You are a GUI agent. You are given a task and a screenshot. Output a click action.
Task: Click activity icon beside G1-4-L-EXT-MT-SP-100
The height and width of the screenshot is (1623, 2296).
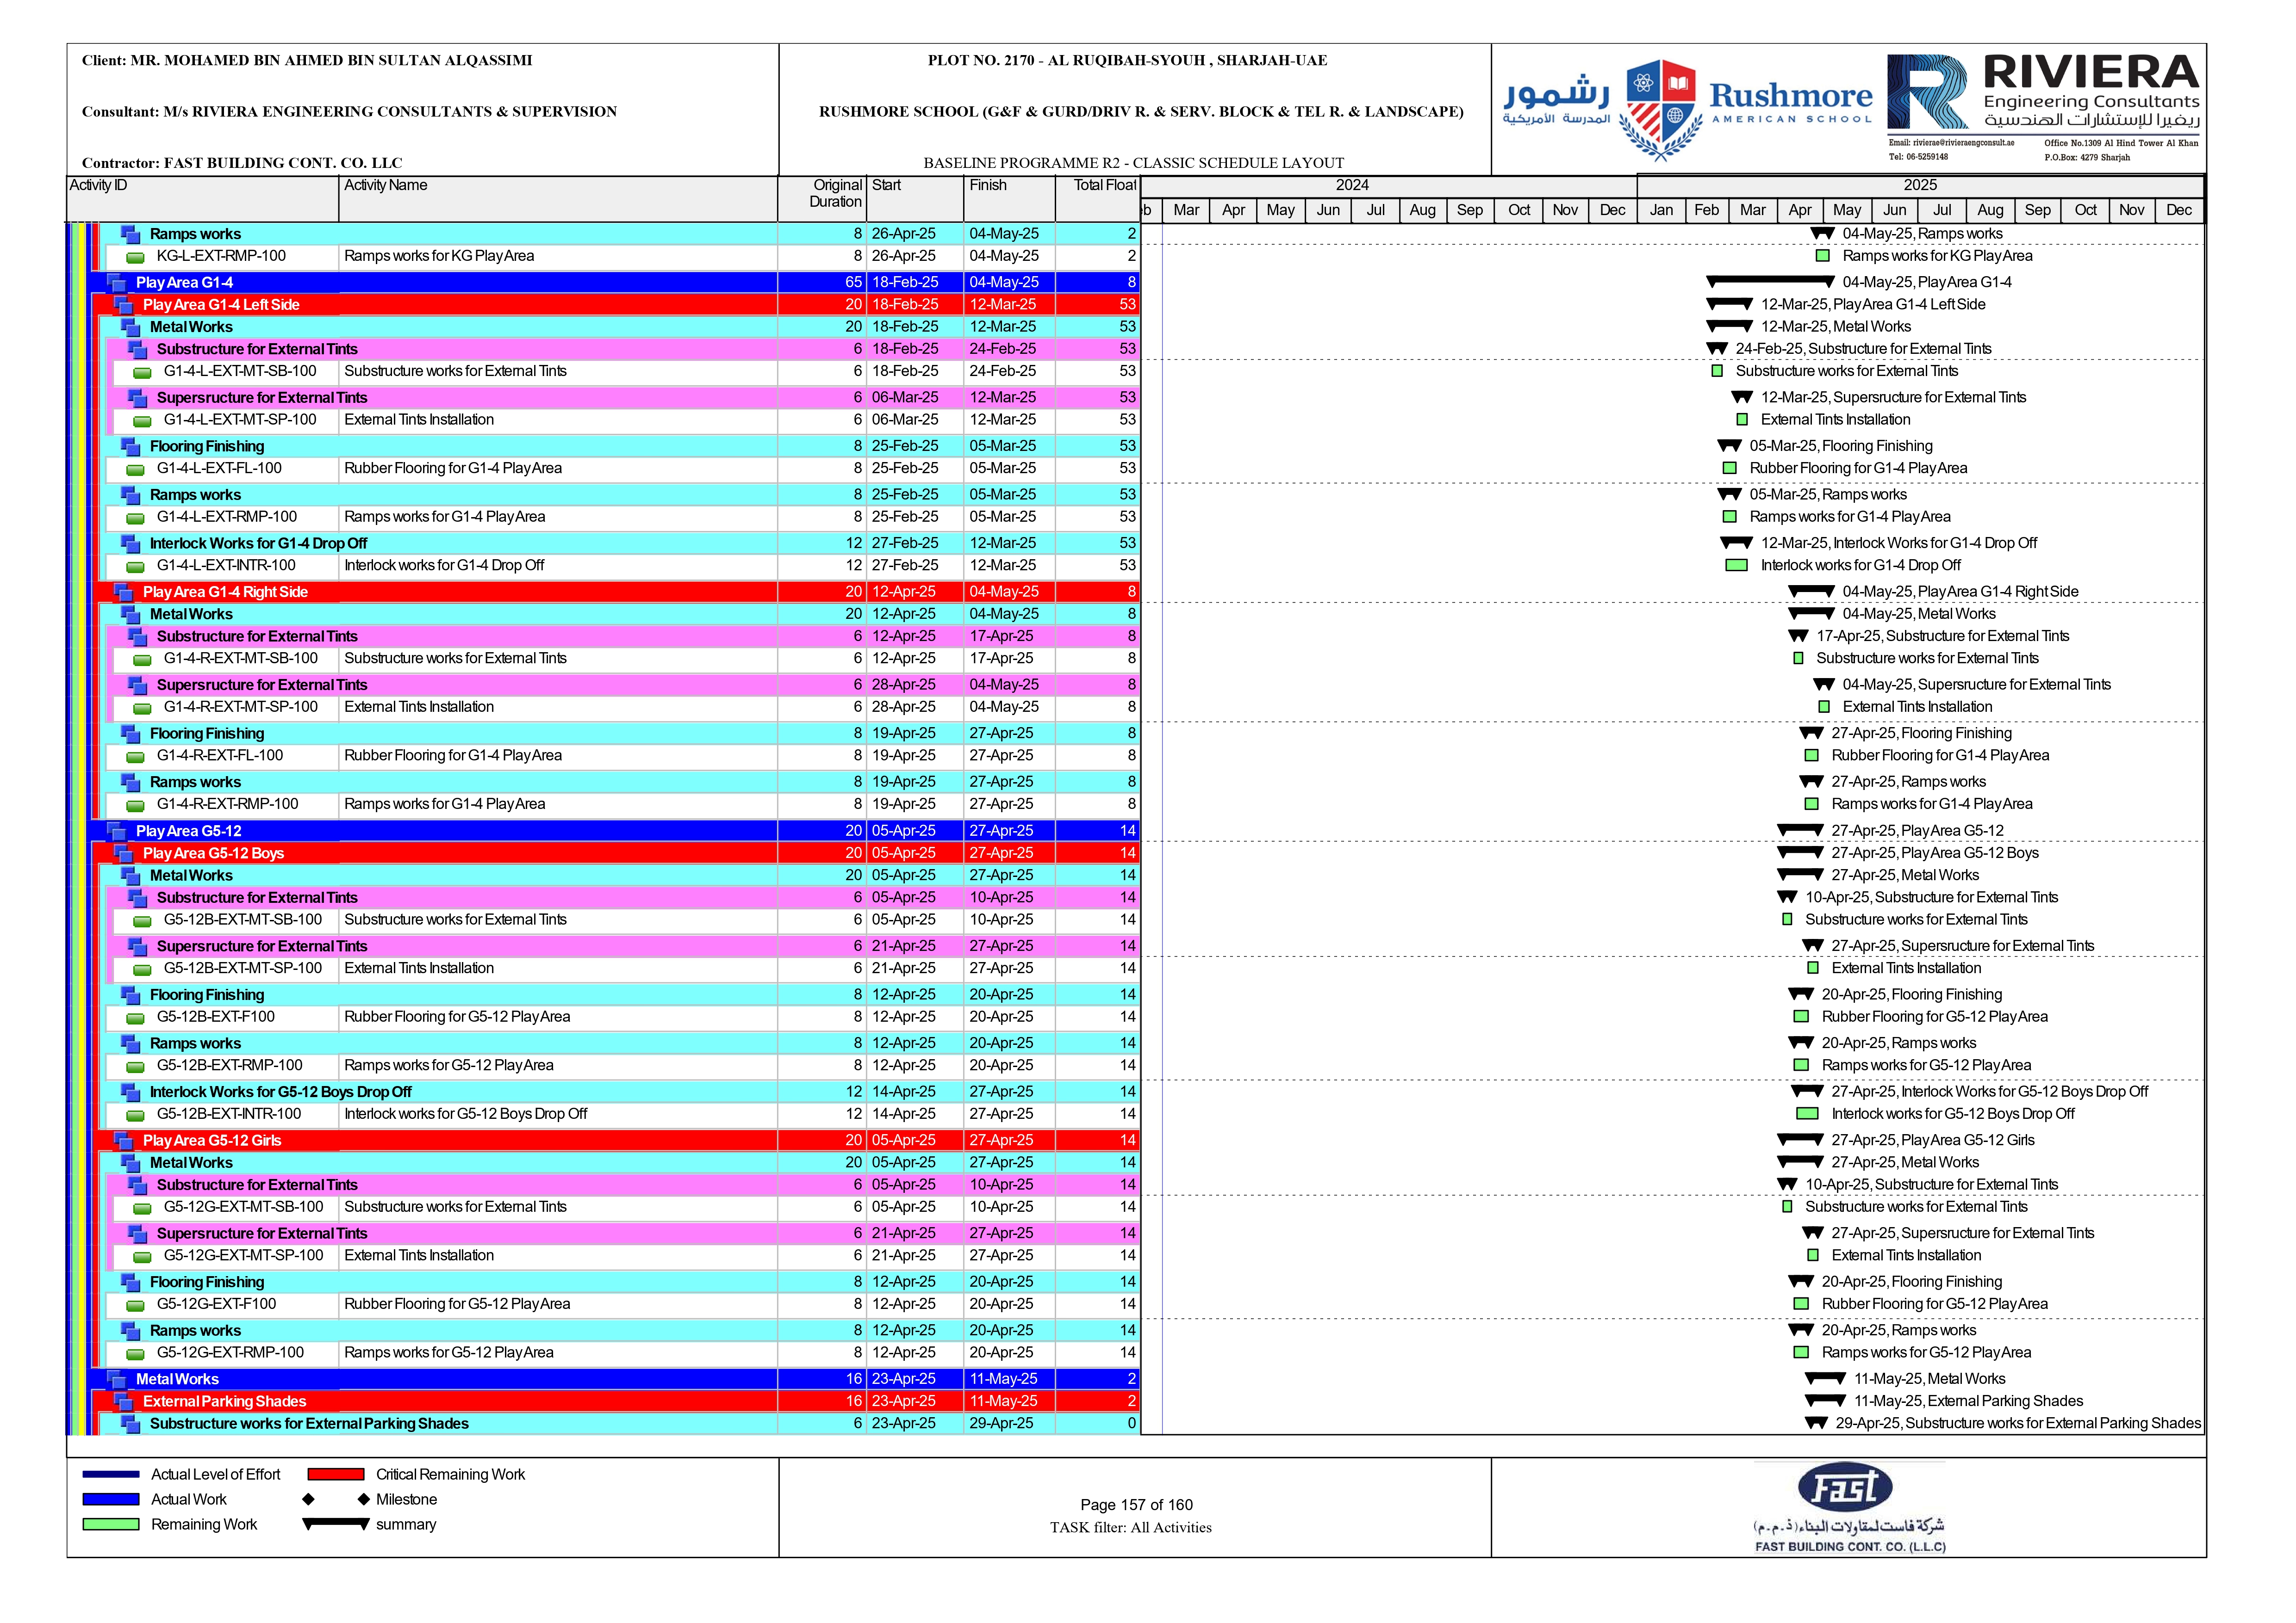click(x=142, y=422)
